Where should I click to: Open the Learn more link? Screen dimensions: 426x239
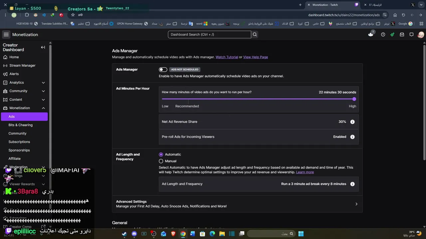305,172
